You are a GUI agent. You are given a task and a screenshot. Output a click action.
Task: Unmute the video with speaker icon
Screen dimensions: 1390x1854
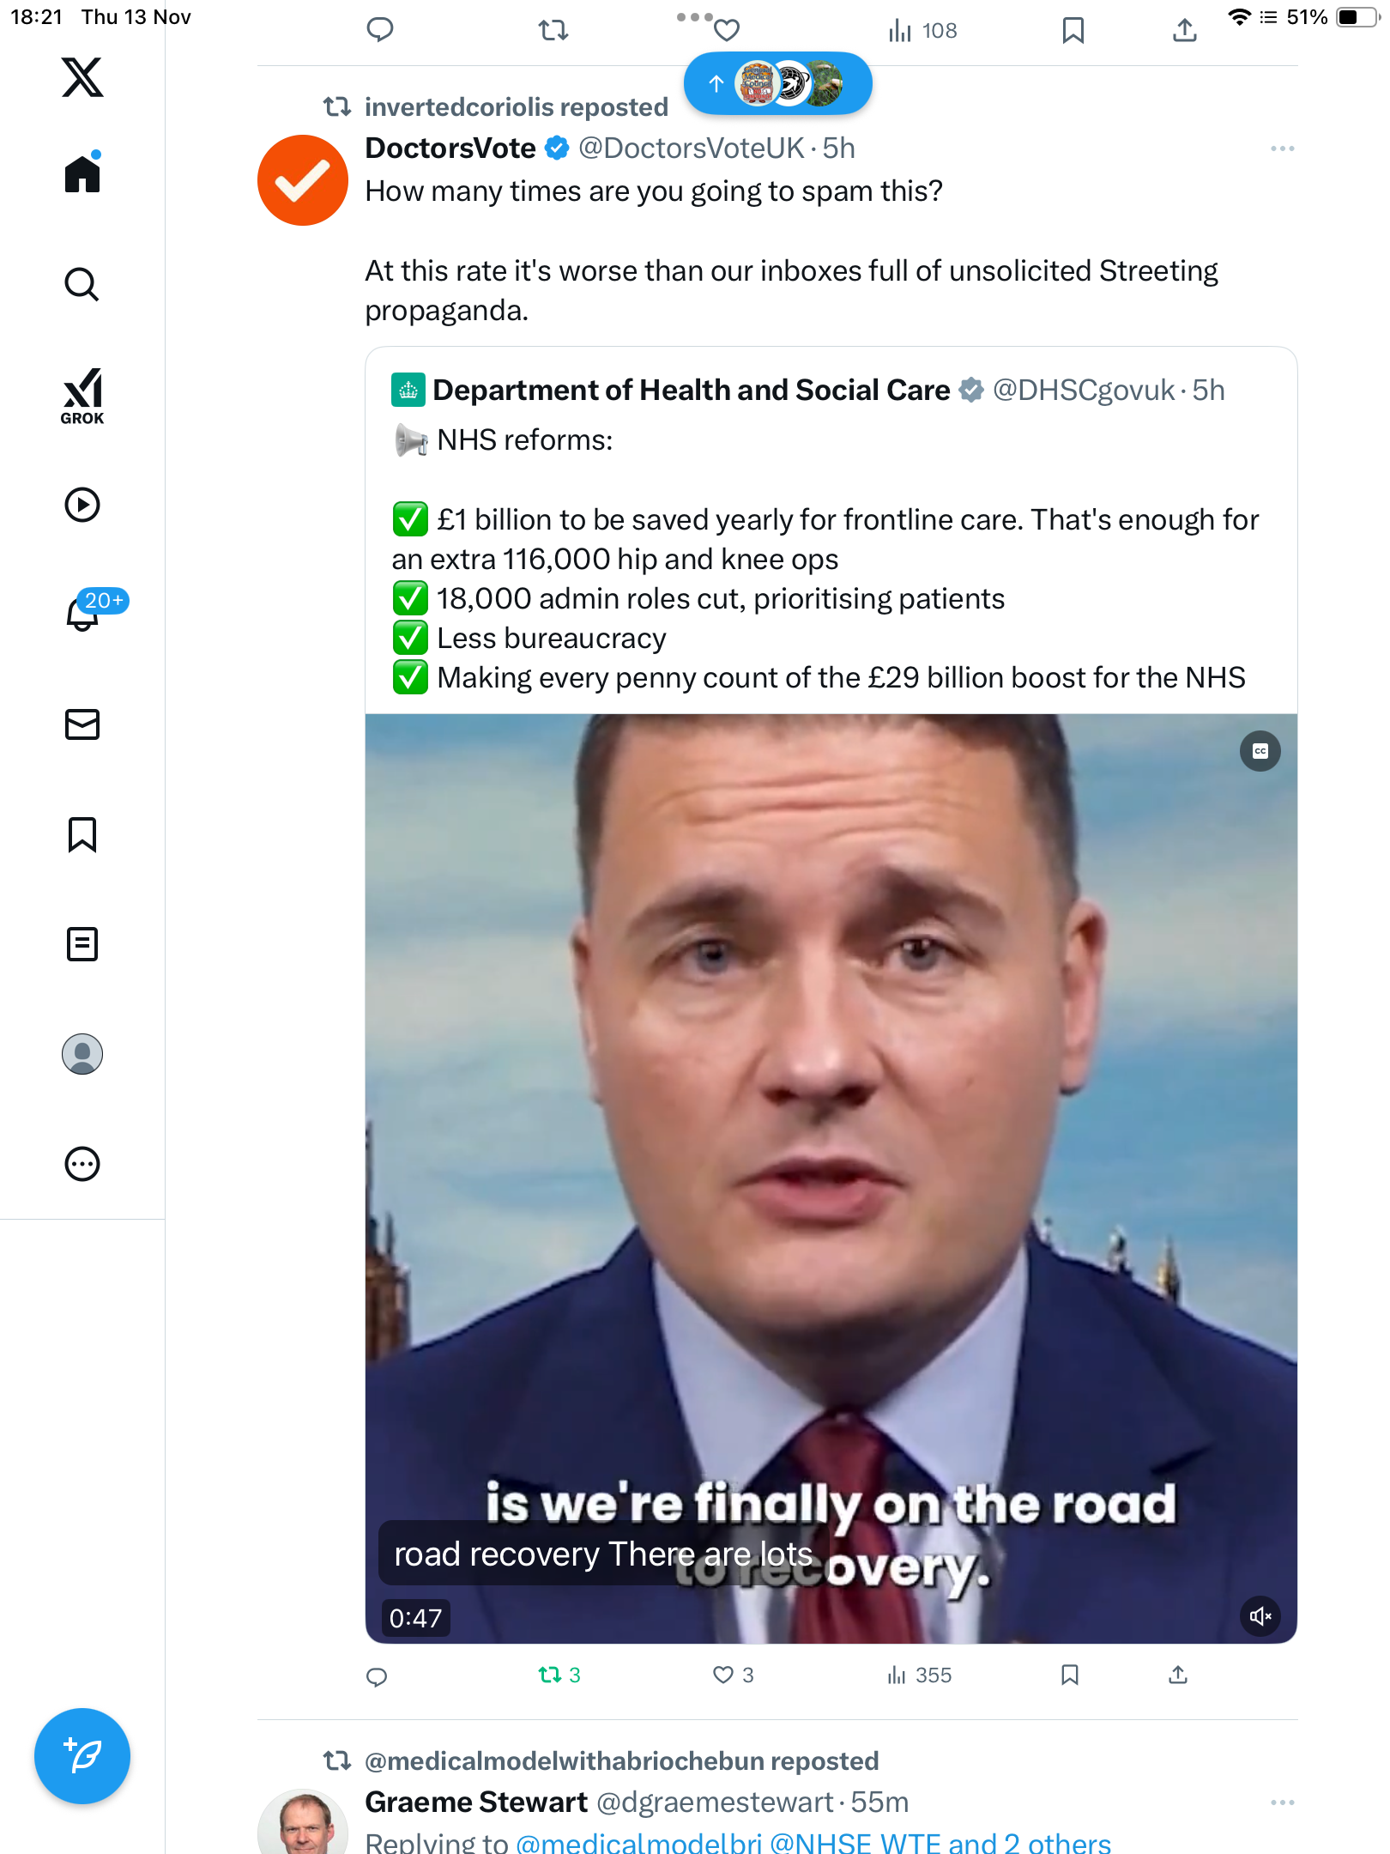click(x=1260, y=1616)
